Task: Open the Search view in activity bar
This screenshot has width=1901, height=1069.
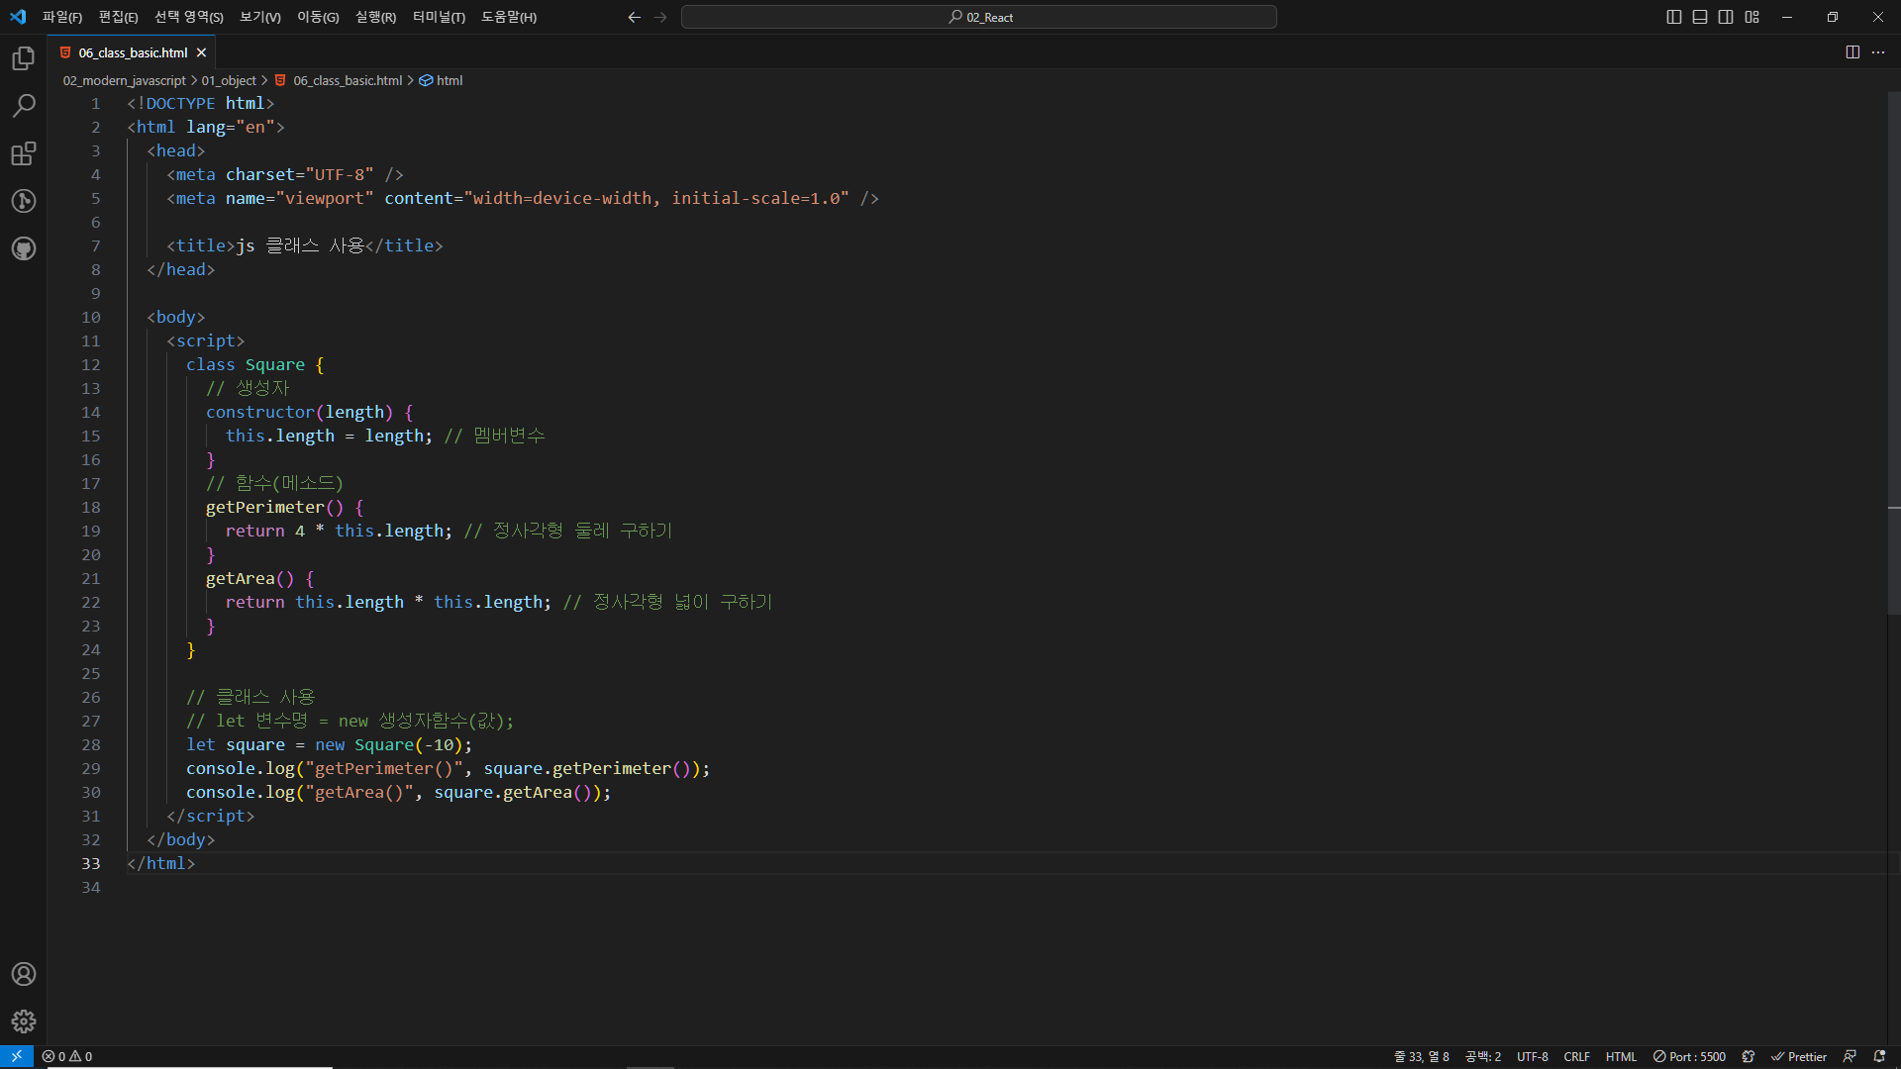Action: tap(24, 106)
